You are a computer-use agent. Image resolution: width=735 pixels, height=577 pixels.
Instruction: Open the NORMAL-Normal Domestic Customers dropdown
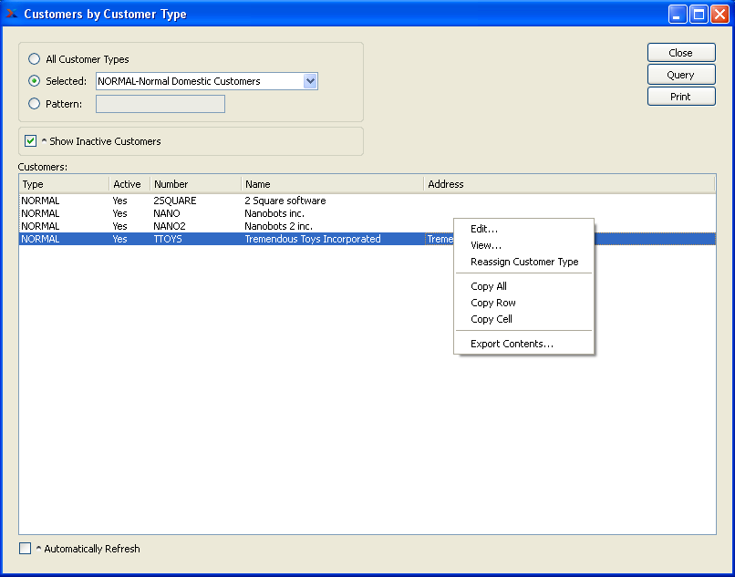tap(207, 81)
